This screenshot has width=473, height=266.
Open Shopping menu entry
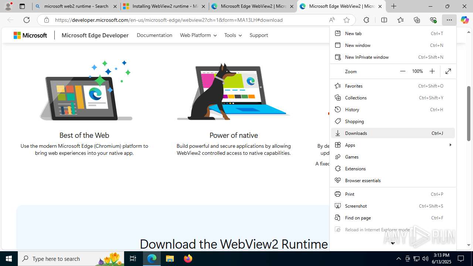[x=393, y=121]
